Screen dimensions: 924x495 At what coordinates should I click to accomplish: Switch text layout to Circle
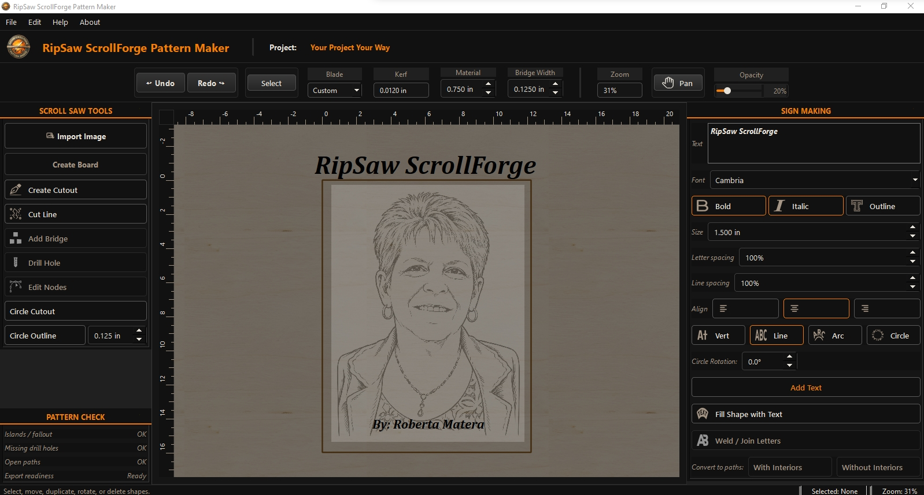click(893, 335)
